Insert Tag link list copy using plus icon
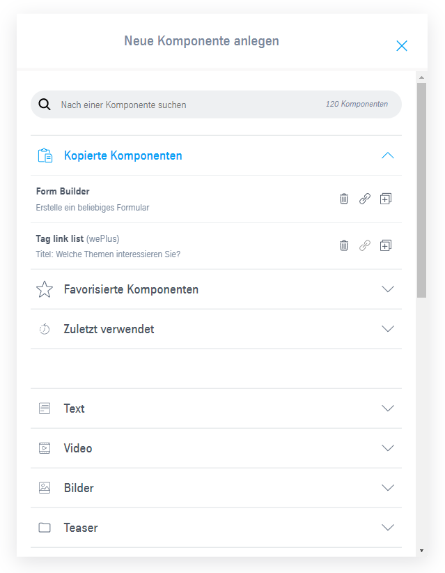Image resolution: width=445 pixels, height=573 pixels. (x=386, y=245)
